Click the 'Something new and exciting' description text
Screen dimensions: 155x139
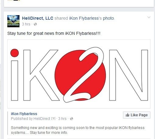(78, 130)
